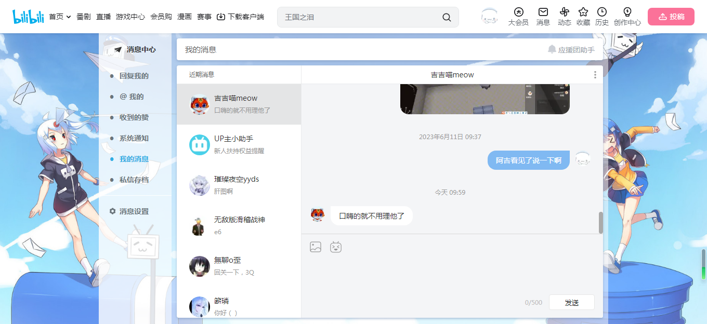Click sent message 阿吉看见了说一下啊

(x=529, y=160)
